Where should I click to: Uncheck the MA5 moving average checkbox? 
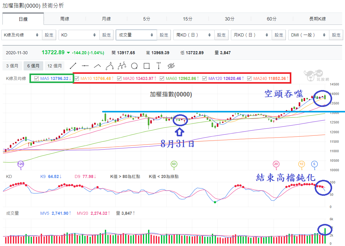pyautogui.click(x=36, y=78)
